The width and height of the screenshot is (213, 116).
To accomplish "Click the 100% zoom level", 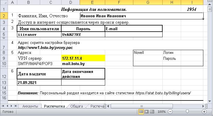I will pos(161,112).
